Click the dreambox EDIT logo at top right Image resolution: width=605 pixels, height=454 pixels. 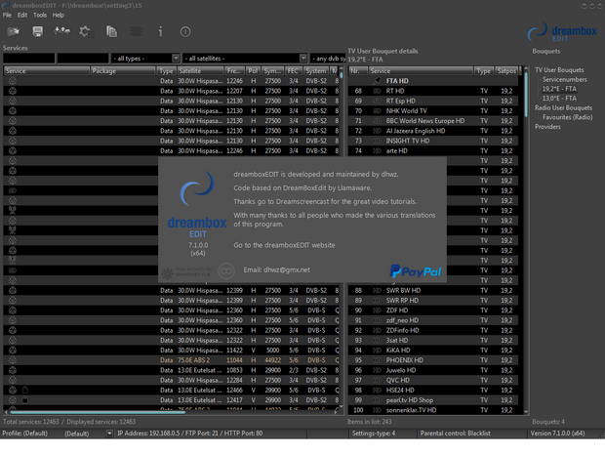pyautogui.click(x=562, y=32)
